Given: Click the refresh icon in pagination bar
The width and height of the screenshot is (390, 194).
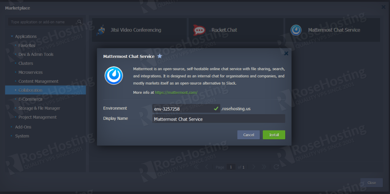Looking at the screenshot, I should [276, 167].
